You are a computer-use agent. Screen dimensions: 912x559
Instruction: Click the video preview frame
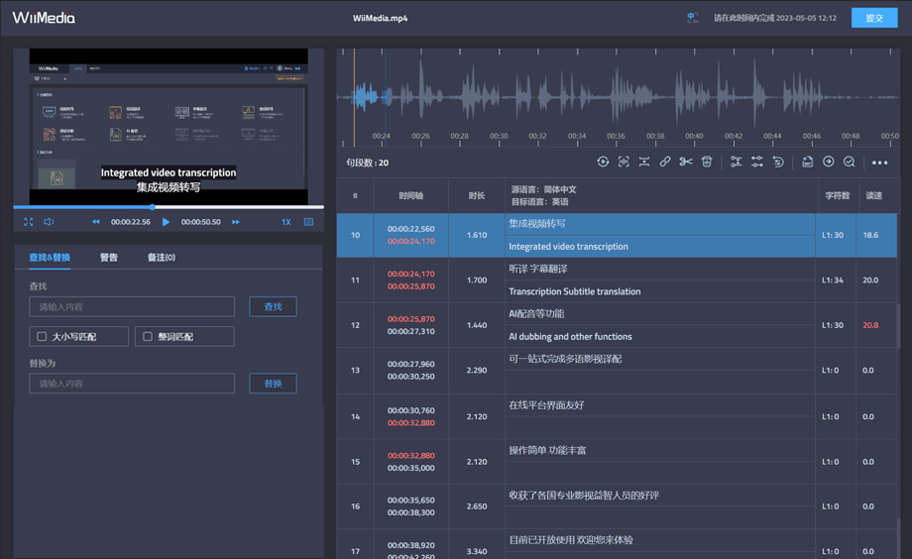169,126
